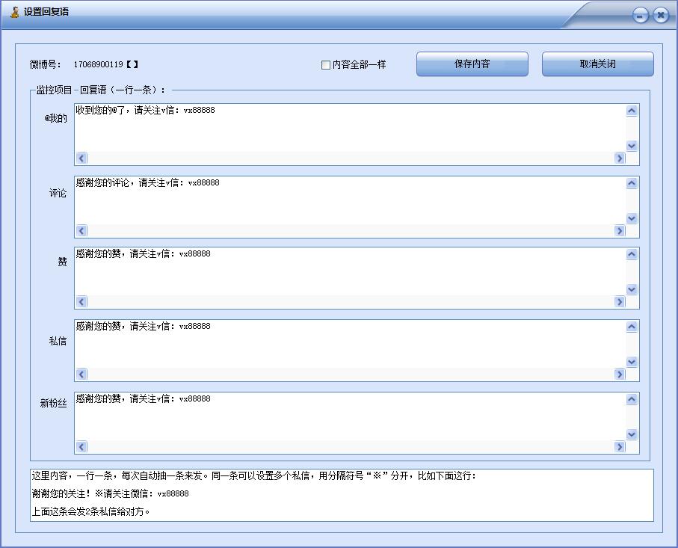Click scroll-right arrow of 赞 box
The height and width of the screenshot is (548, 678).
620,302
